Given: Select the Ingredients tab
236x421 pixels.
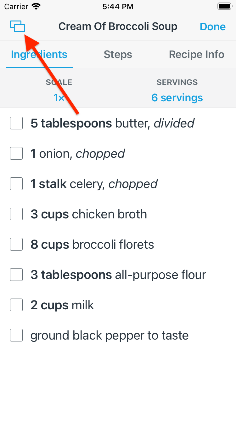Looking at the screenshot, I should (x=39, y=55).
